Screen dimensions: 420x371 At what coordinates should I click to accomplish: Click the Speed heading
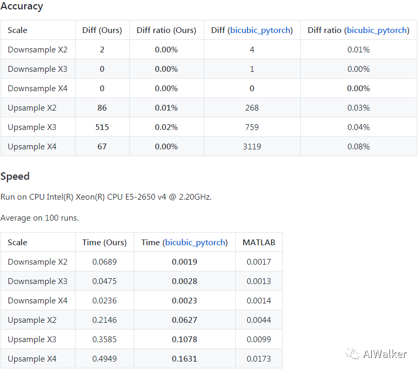(15, 177)
